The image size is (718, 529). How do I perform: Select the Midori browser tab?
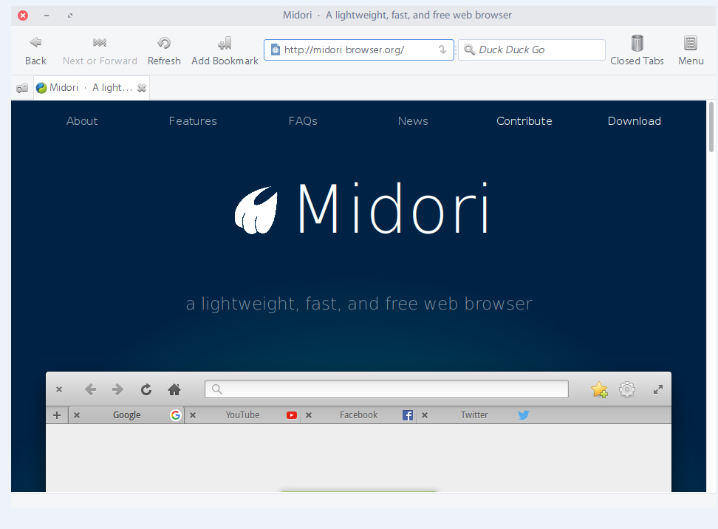[85, 88]
